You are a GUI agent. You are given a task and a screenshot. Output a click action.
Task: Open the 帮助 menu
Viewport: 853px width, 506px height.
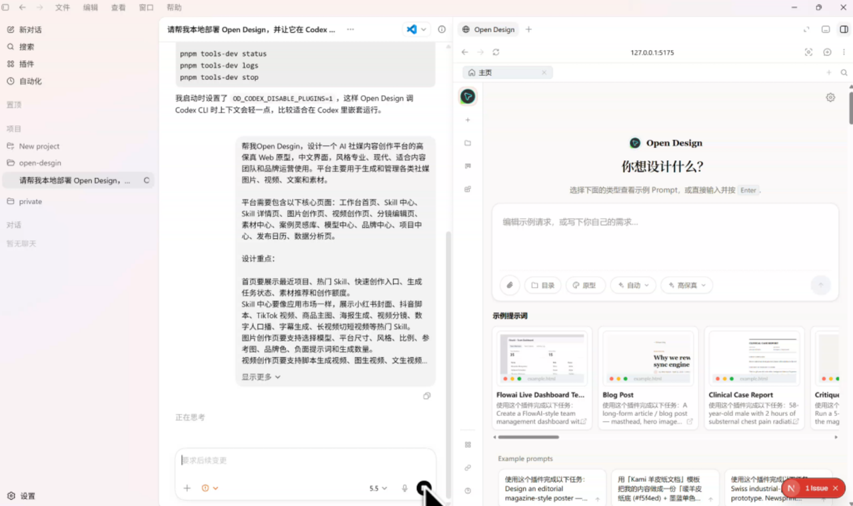click(174, 7)
